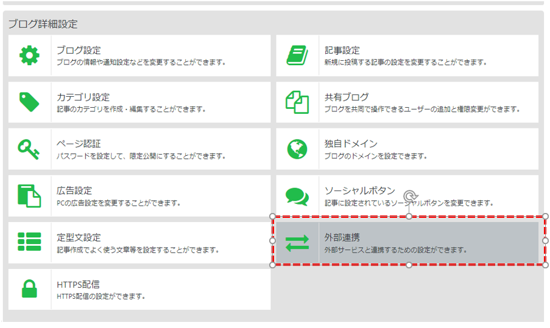The width and height of the screenshot is (550, 328).
Task: Click the tag icon for カテゴリ設定
Action: pyautogui.click(x=29, y=102)
